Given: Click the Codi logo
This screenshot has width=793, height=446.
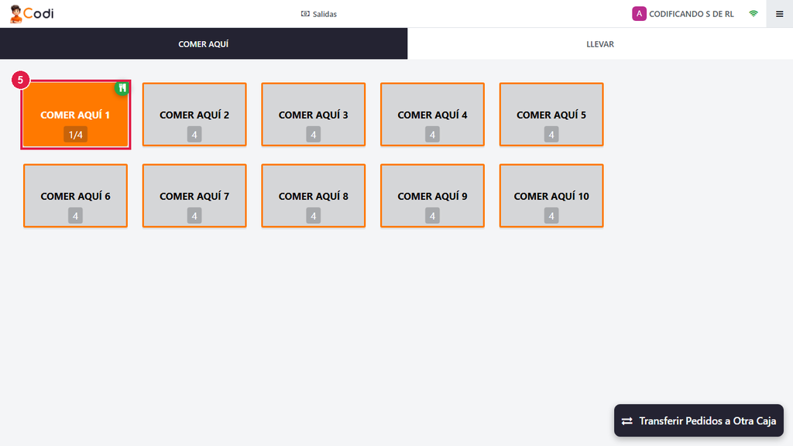Looking at the screenshot, I should tap(31, 14).
